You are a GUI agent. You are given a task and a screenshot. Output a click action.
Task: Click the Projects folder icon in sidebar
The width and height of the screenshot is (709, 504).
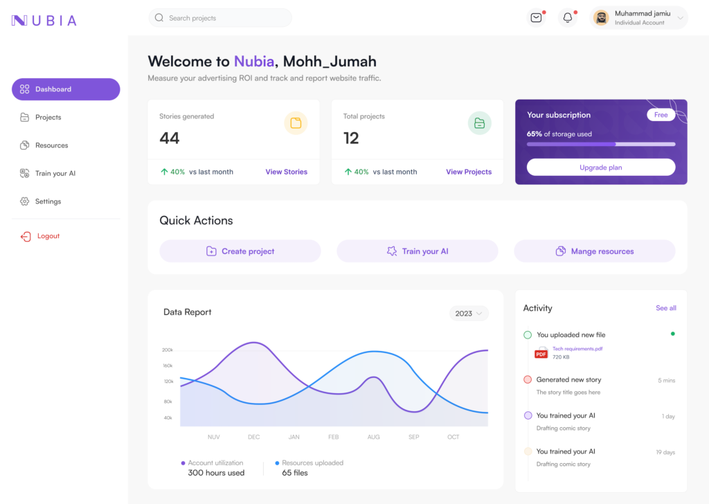pyautogui.click(x=24, y=117)
